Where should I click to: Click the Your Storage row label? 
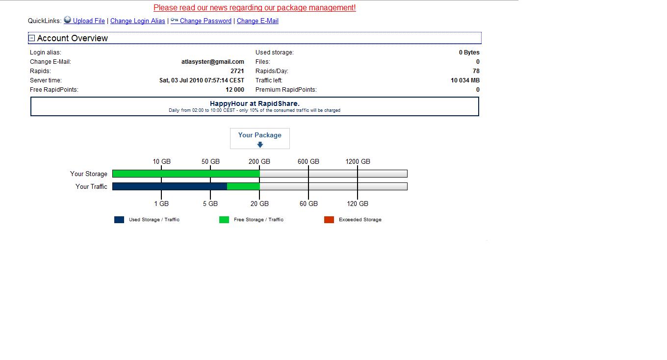(89, 174)
